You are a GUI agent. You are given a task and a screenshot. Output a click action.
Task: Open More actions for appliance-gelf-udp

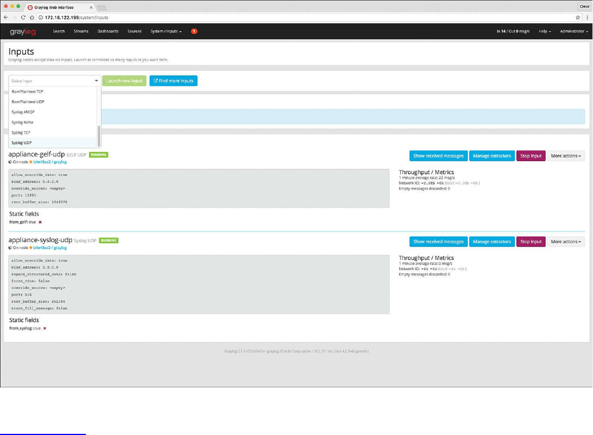(566, 156)
